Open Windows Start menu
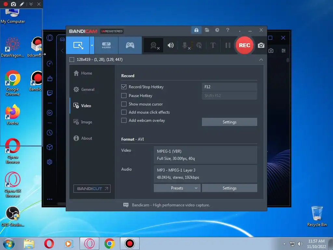The image size is (333, 250). (9, 243)
